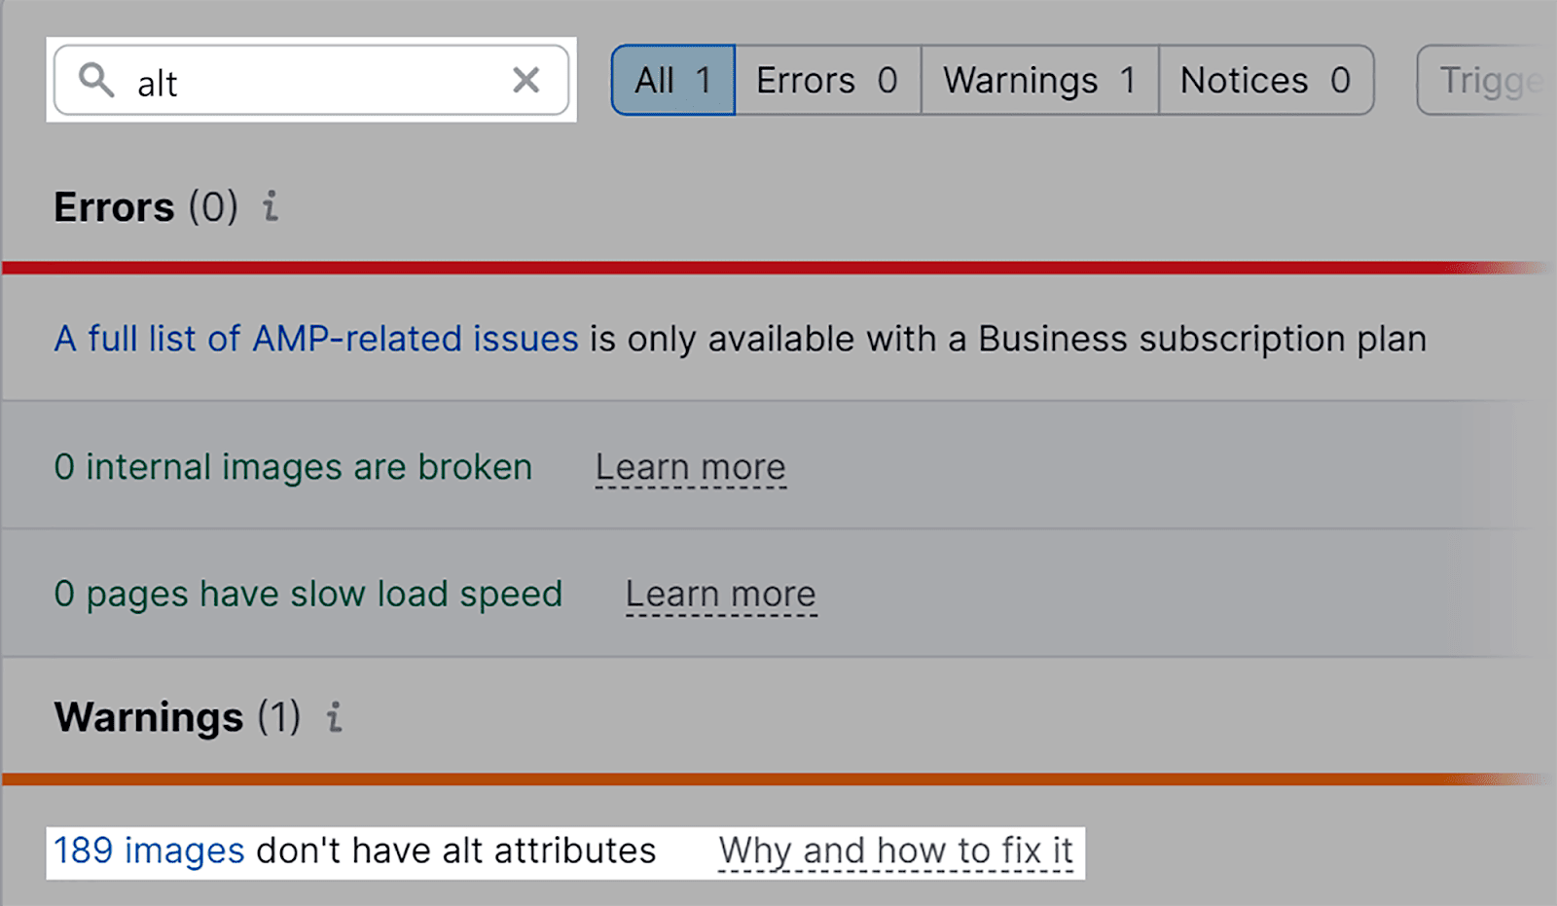
Task: Open Why and how to fix it
Action: (895, 850)
